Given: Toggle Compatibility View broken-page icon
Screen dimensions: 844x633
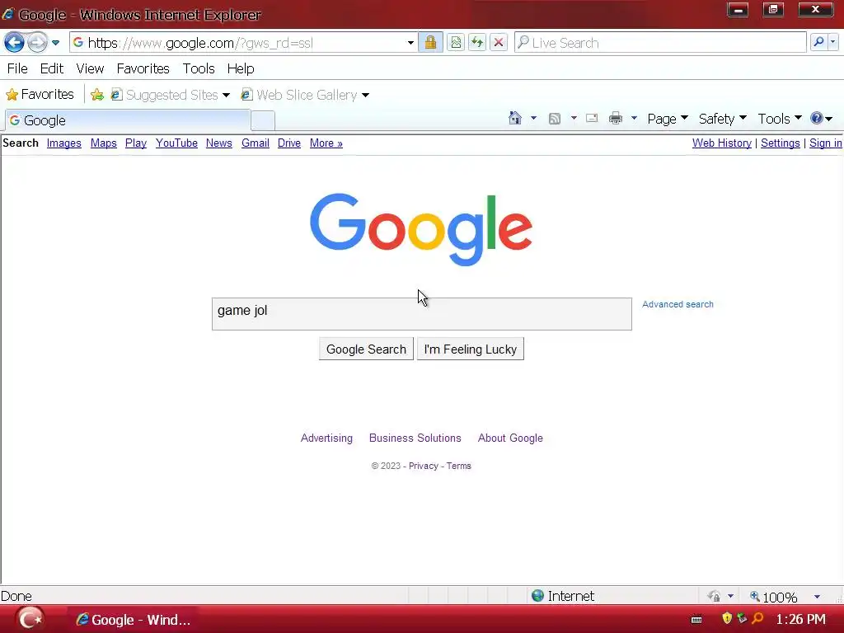Looking at the screenshot, I should pos(455,43).
